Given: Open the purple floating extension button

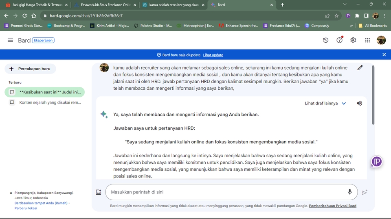Looking at the screenshot, I should point(376,162).
